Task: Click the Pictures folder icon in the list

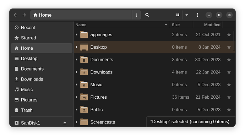Action: 84,97
